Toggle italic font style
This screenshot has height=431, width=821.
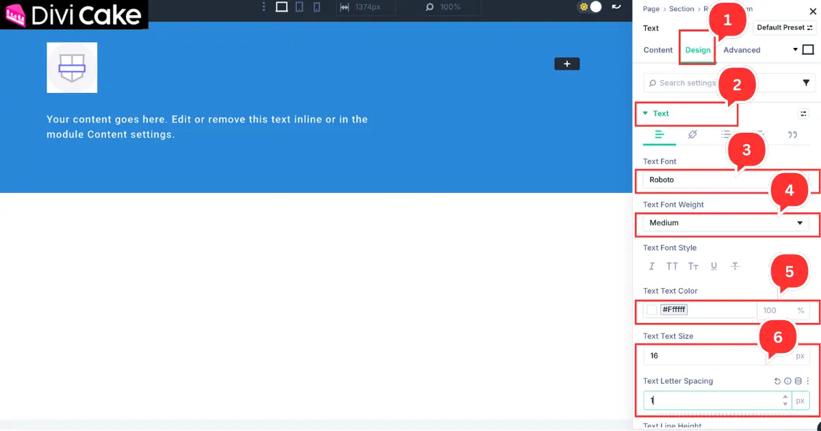(651, 266)
